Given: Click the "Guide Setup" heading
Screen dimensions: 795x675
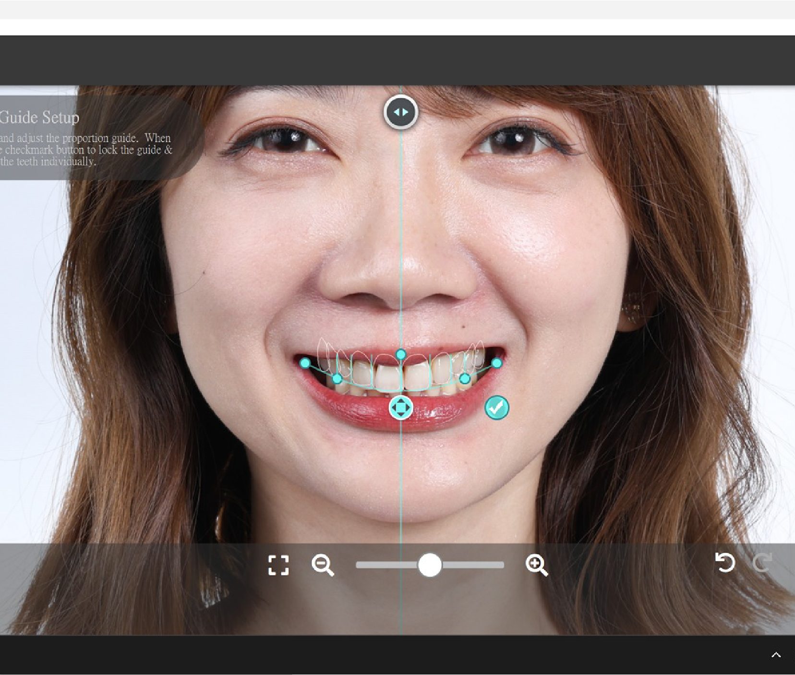Looking at the screenshot, I should tap(39, 118).
